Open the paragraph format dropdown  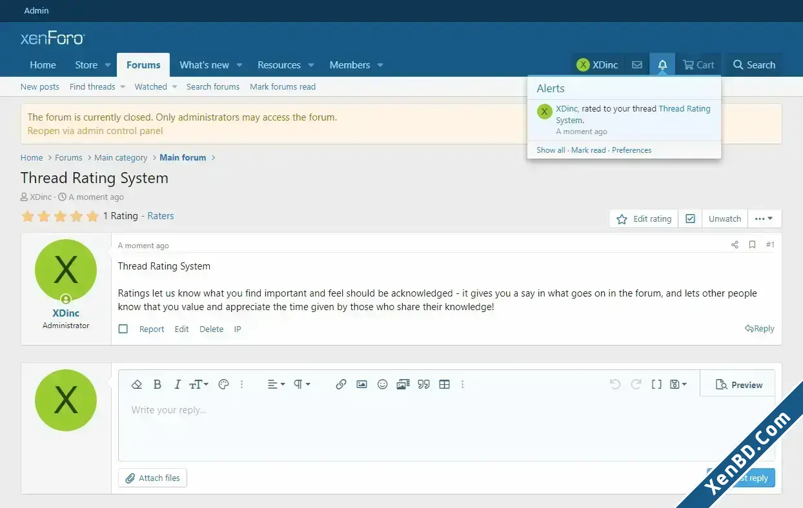pyautogui.click(x=302, y=384)
